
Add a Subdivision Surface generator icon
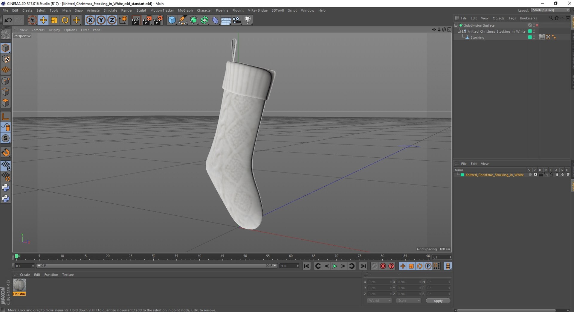194,20
